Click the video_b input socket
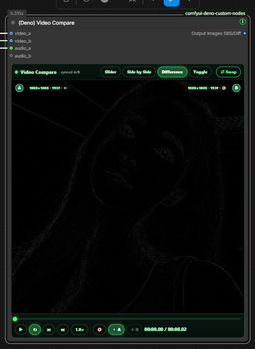This screenshot has height=349, width=255. click(11, 41)
